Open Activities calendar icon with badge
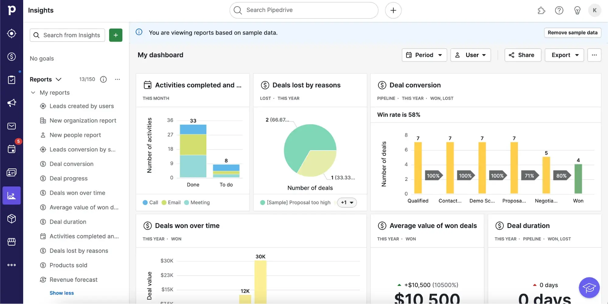The height and width of the screenshot is (304, 608). (12, 149)
